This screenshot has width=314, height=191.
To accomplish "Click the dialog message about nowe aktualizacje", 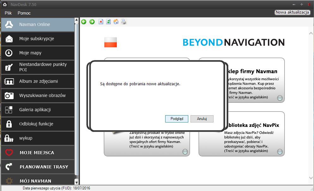I will pos(140,84).
